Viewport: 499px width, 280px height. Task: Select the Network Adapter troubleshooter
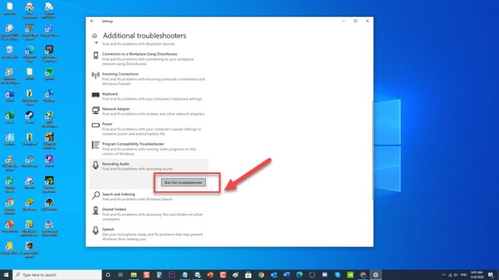pos(149,111)
